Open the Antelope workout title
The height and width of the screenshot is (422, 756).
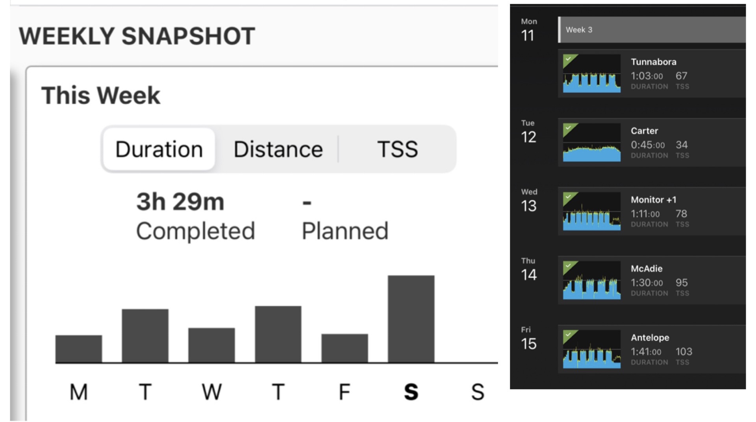click(x=650, y=338)
